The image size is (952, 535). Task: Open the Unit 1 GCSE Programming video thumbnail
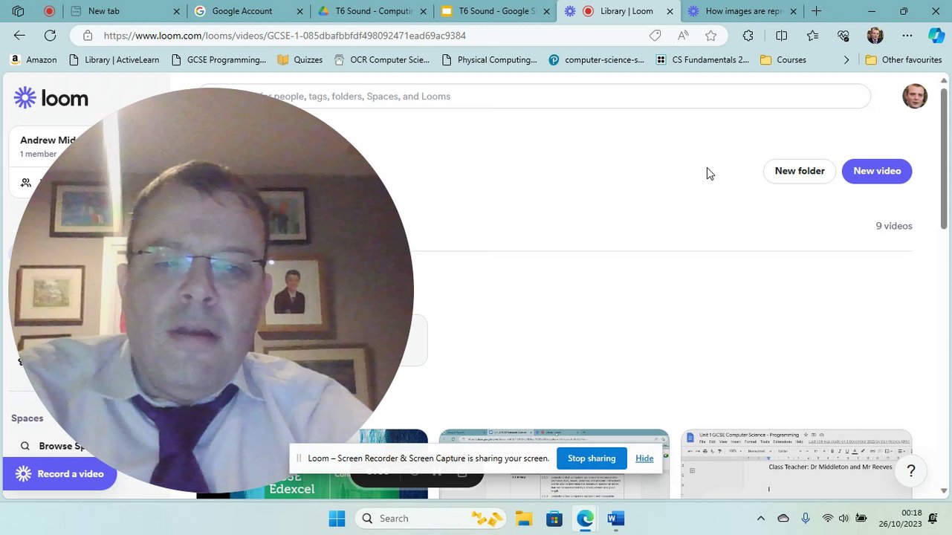tap(796, 464)
